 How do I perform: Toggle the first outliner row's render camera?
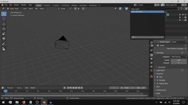[185, 15]
